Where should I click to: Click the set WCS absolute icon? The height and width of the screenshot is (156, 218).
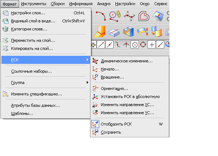95,97
